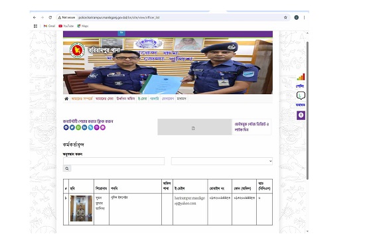The width and height of the screenshot is (365, 242).
Task: Open Chrome's three-dot menu
Action: point(304,17)
